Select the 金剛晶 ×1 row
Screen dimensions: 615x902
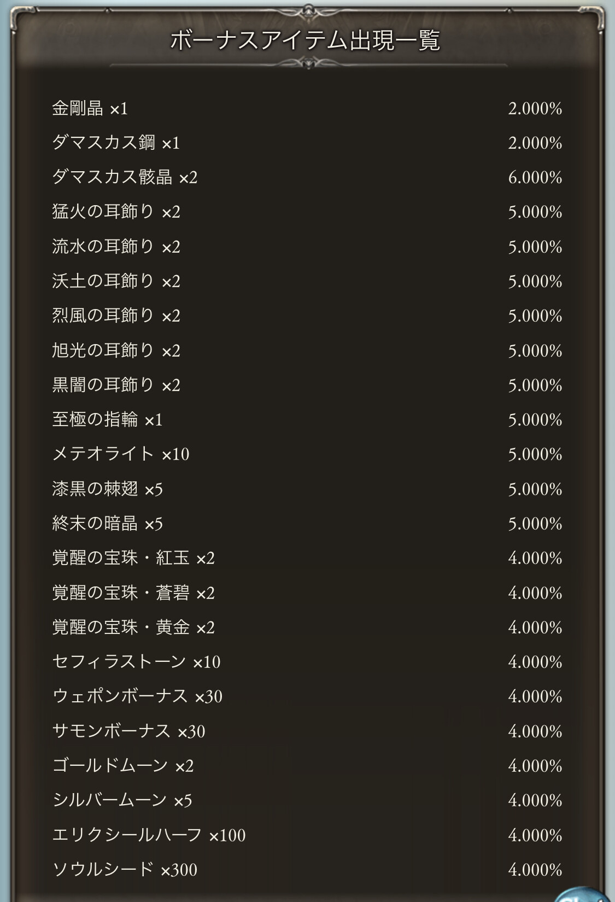pyautogui.click(x=90, y=108)
